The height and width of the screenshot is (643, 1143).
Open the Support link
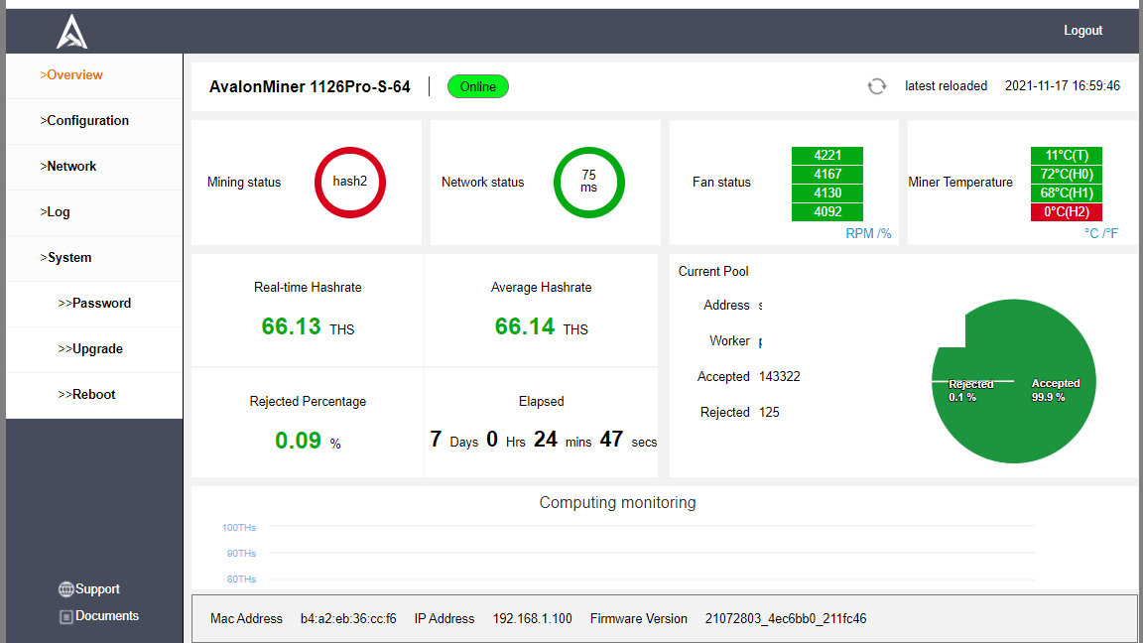tap(97, 589)
